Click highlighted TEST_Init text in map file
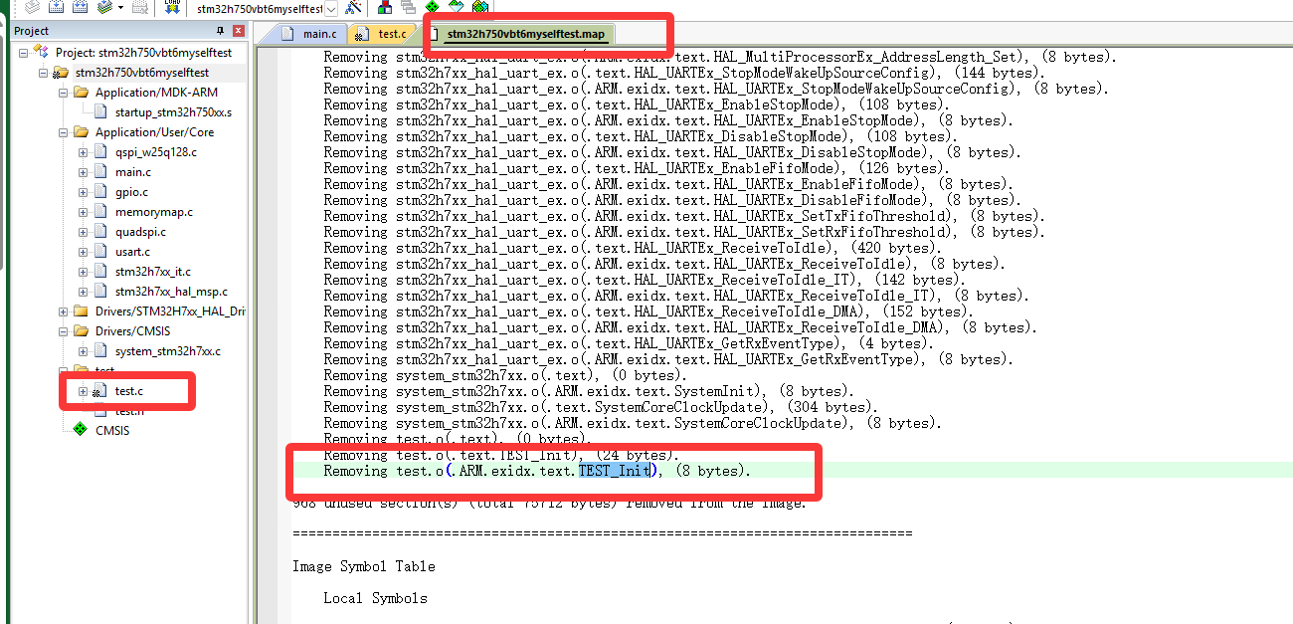 coord(615,471)
